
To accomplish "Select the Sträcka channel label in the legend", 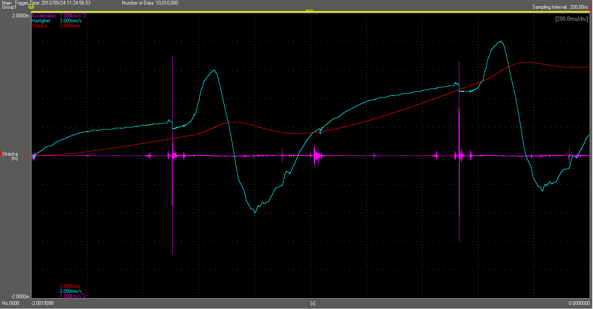I will pos(39,26).
